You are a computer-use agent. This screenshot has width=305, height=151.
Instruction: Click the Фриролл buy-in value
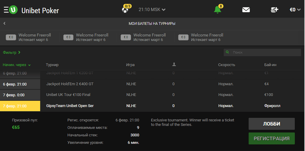pos(272,106)
